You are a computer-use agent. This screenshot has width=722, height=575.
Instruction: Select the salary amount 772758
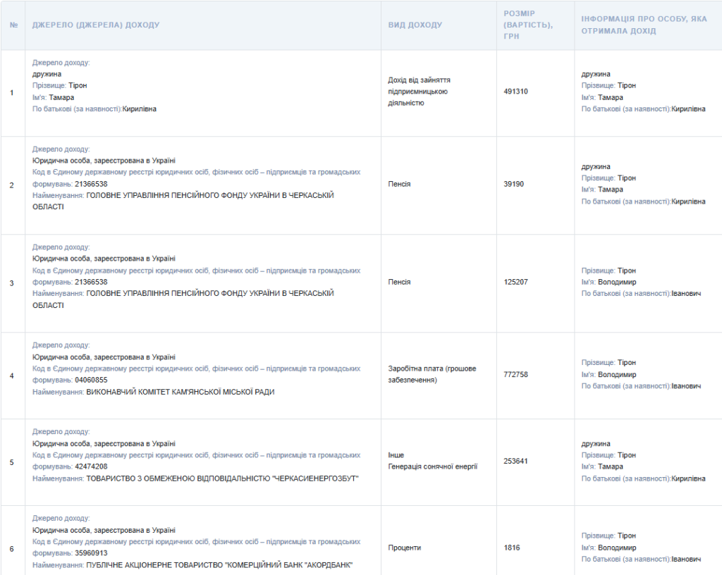point(515,374)
